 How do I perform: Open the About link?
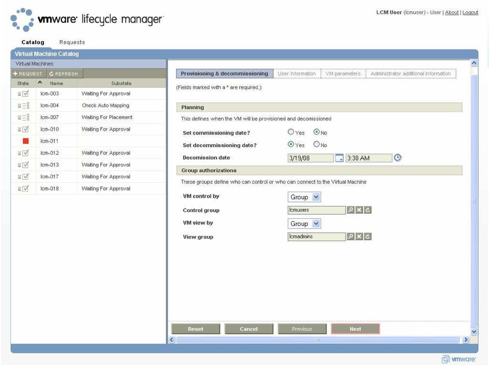452,12
